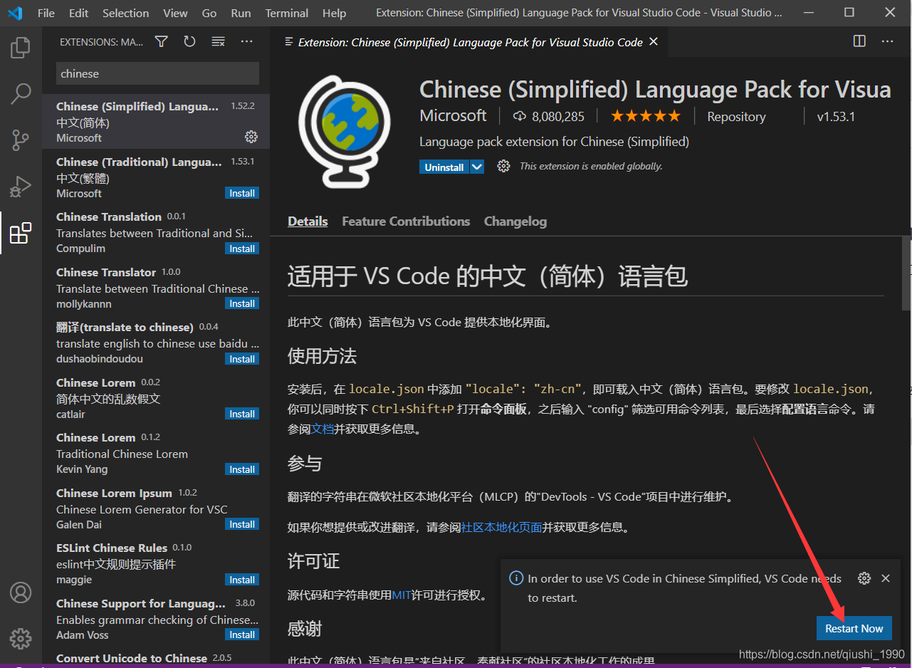This screenshot has width=912, height=668.
Task: Switch to the Feature Contributions tab
Action: (x=406, y=221)
